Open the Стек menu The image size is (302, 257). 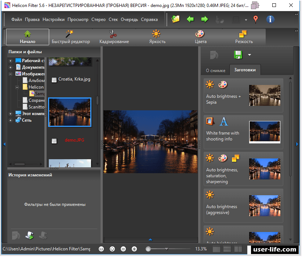pos(113,19)
